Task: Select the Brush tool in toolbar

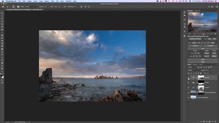Action: pos(2,32)
